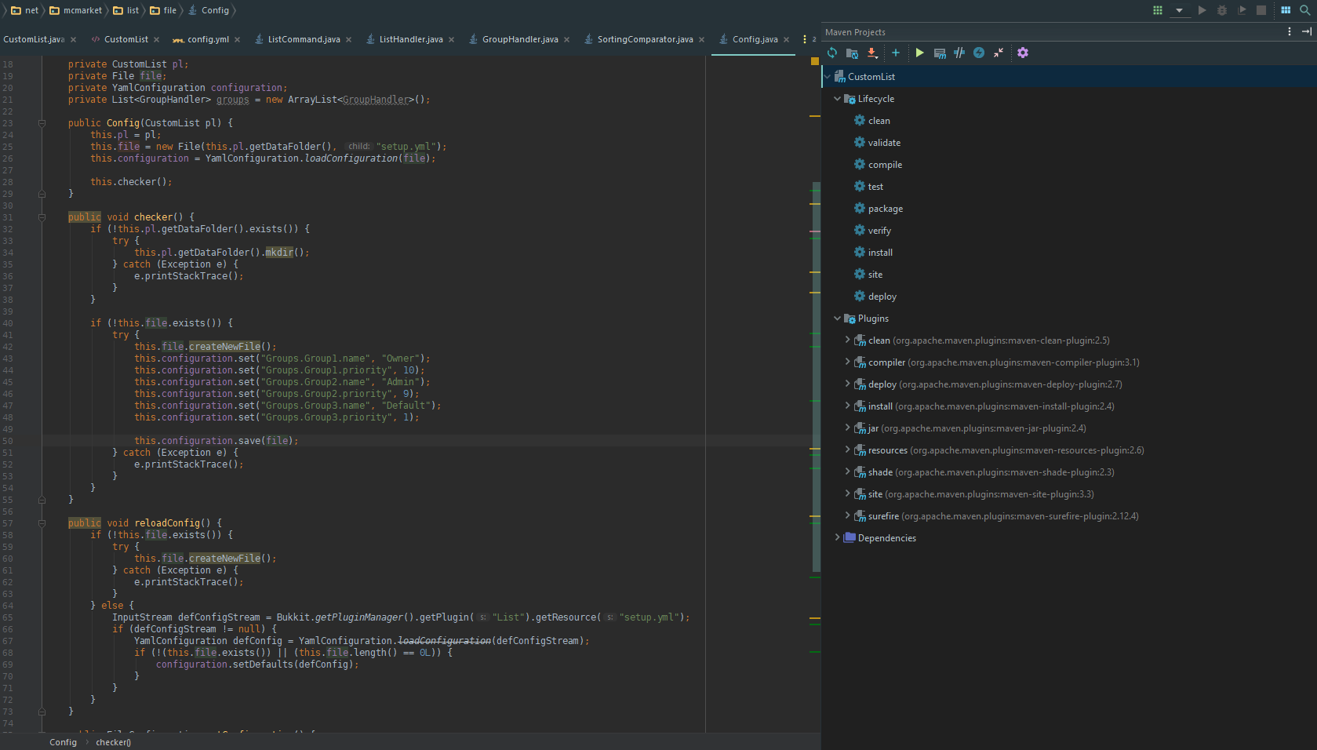Run Maven build with green play icon
Screen dimensions: 1317x750
tap(919, 53)
